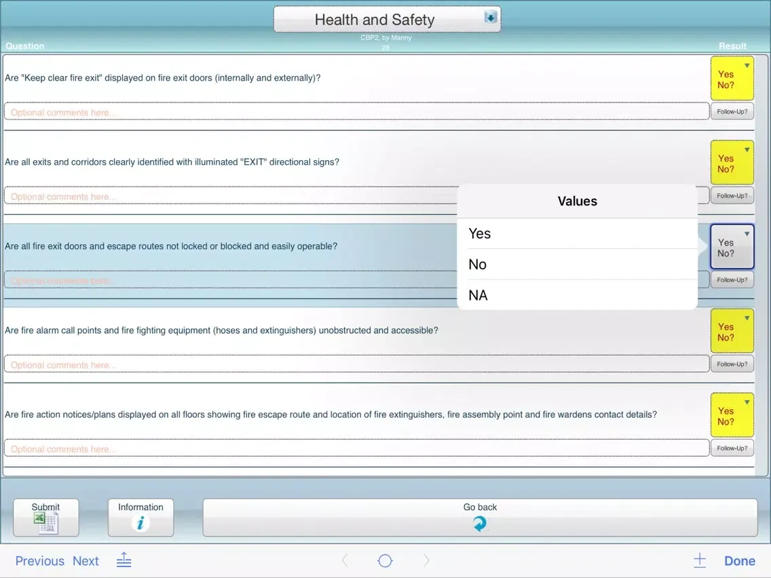The width and height of the screenshot is (771, 578).
Task: Tap the plus-over-line icon beside Done
Action: point(700,560)
